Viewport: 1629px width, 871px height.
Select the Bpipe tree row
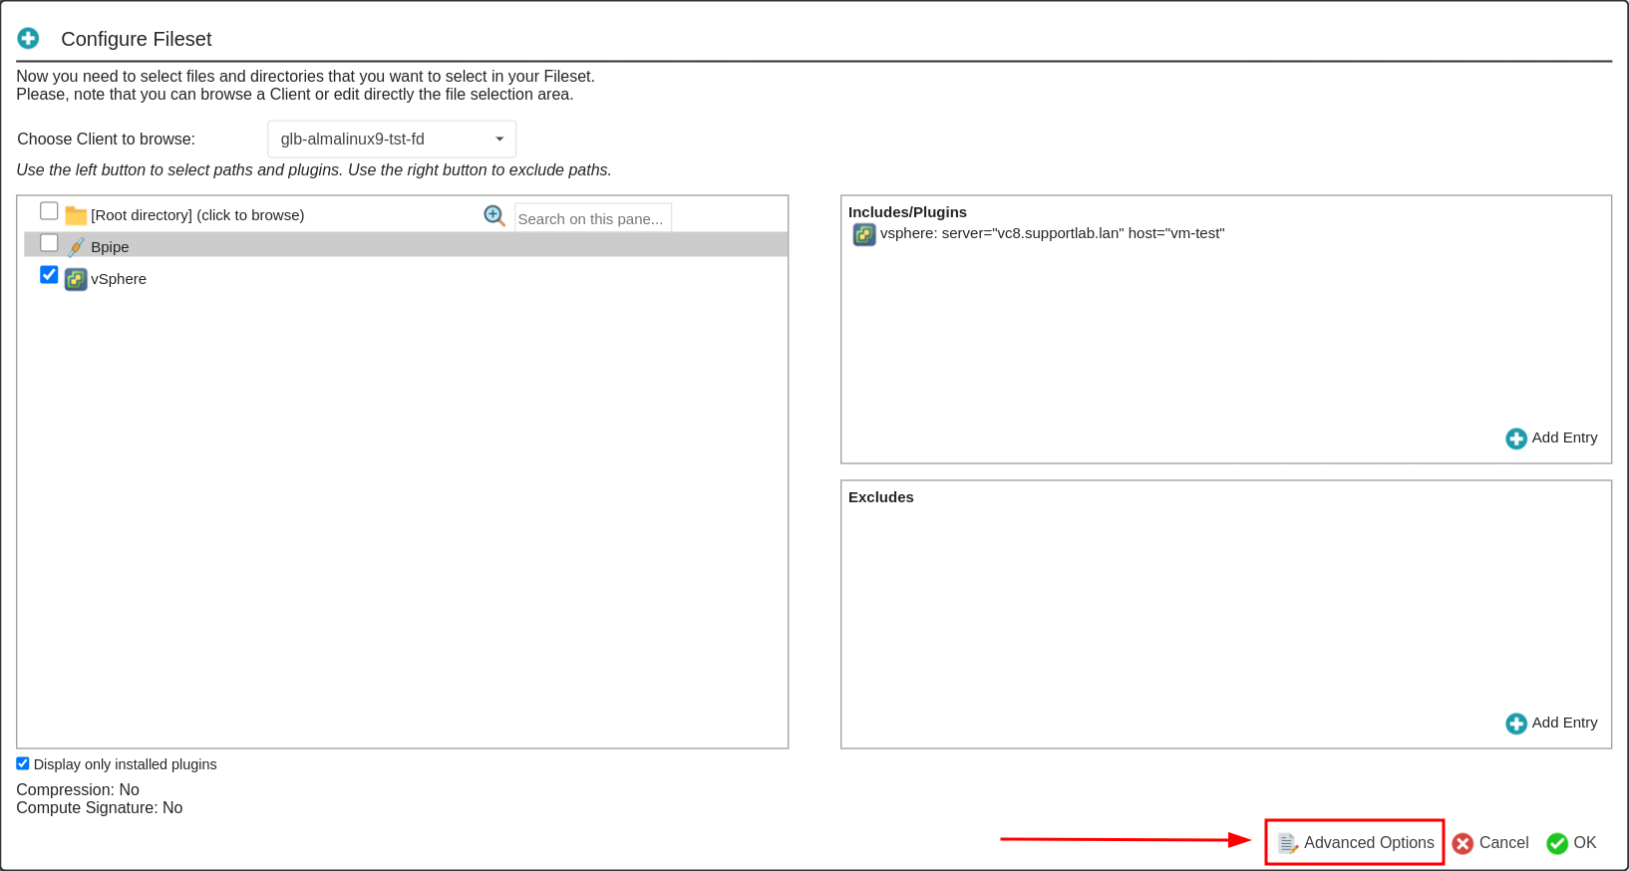(406, 245)
